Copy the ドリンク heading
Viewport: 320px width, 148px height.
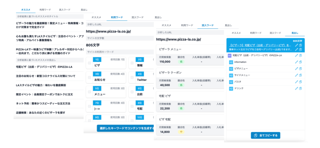click(300, 88)
